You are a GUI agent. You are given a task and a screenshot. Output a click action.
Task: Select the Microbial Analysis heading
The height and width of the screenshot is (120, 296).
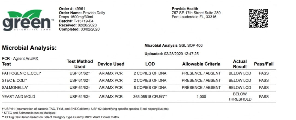coord(29,48)
